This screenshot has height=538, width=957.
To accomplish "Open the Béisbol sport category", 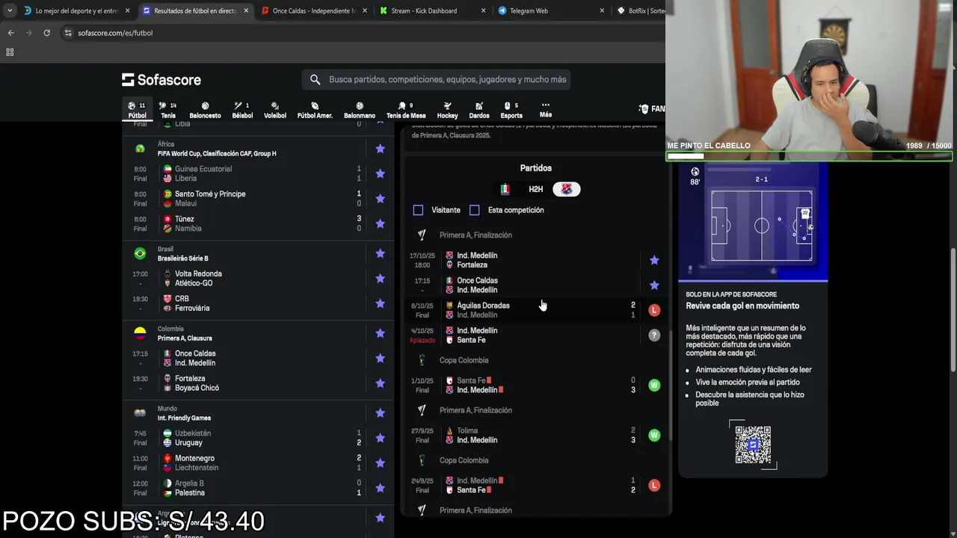I will point(242,110).
